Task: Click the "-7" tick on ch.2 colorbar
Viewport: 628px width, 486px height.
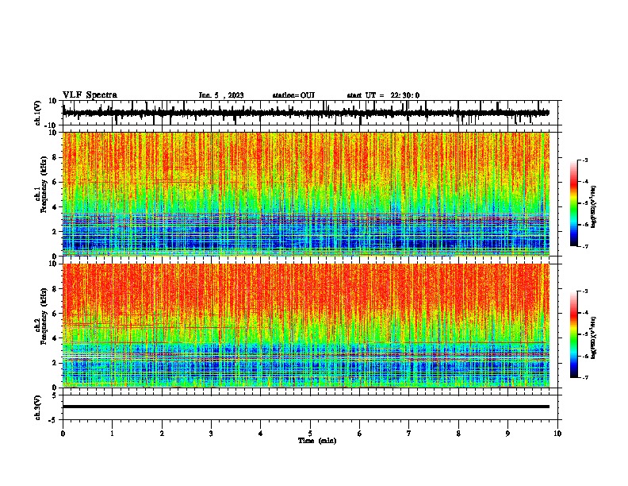Action: (584, 378)
